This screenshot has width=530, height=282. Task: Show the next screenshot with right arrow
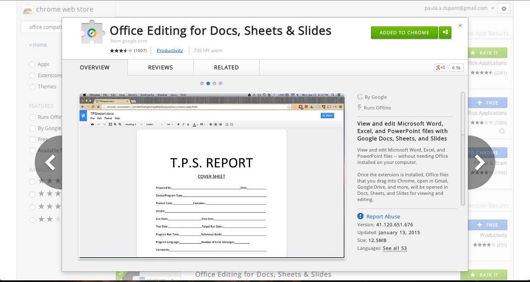480,163
